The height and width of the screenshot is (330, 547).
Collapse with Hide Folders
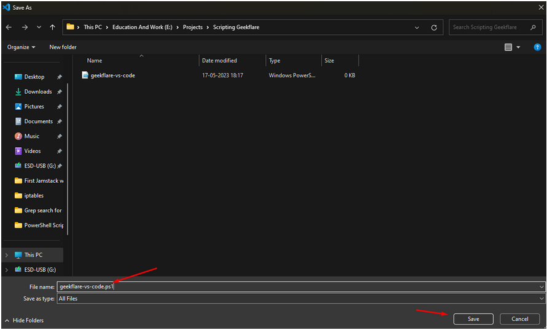(25, 320)
